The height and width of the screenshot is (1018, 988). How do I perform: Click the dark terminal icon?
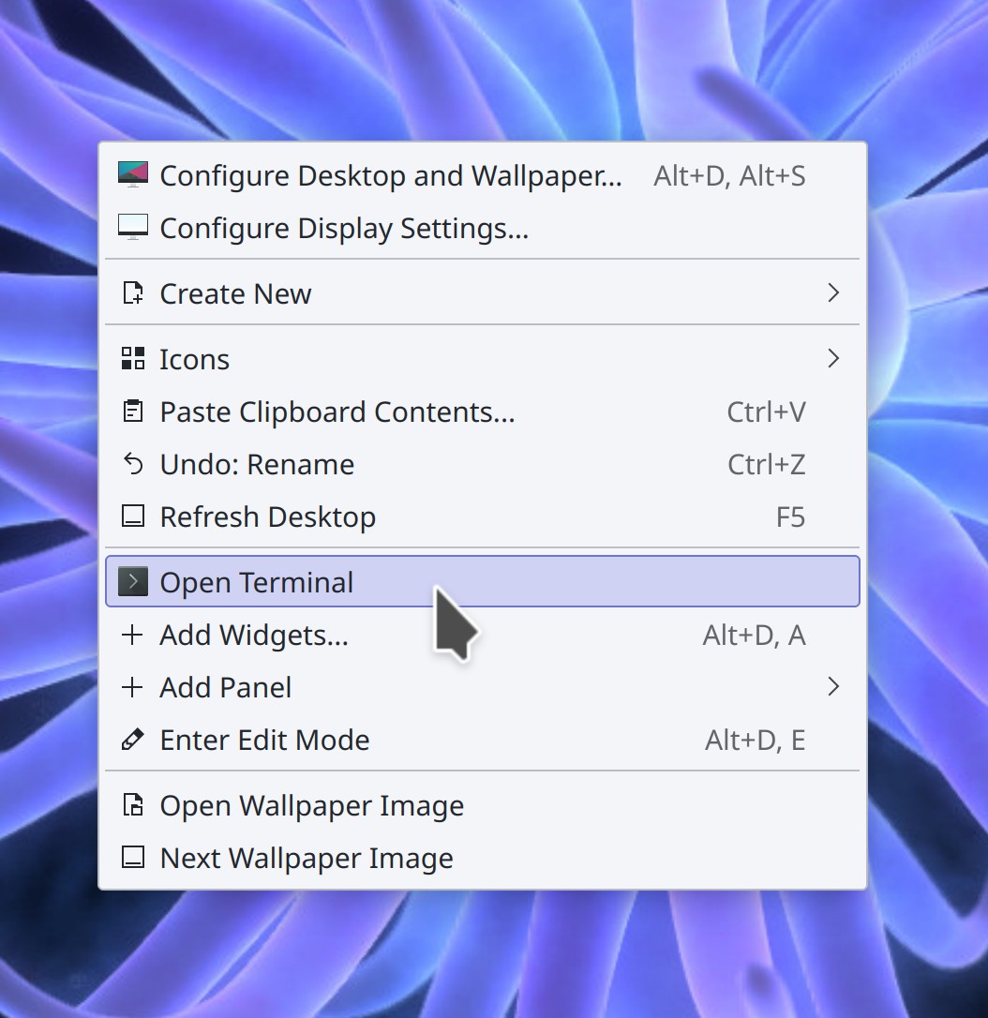click(133, 582)
